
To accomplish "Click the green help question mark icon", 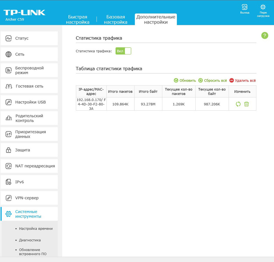I will pyautogui.click(x=264, y=36).
